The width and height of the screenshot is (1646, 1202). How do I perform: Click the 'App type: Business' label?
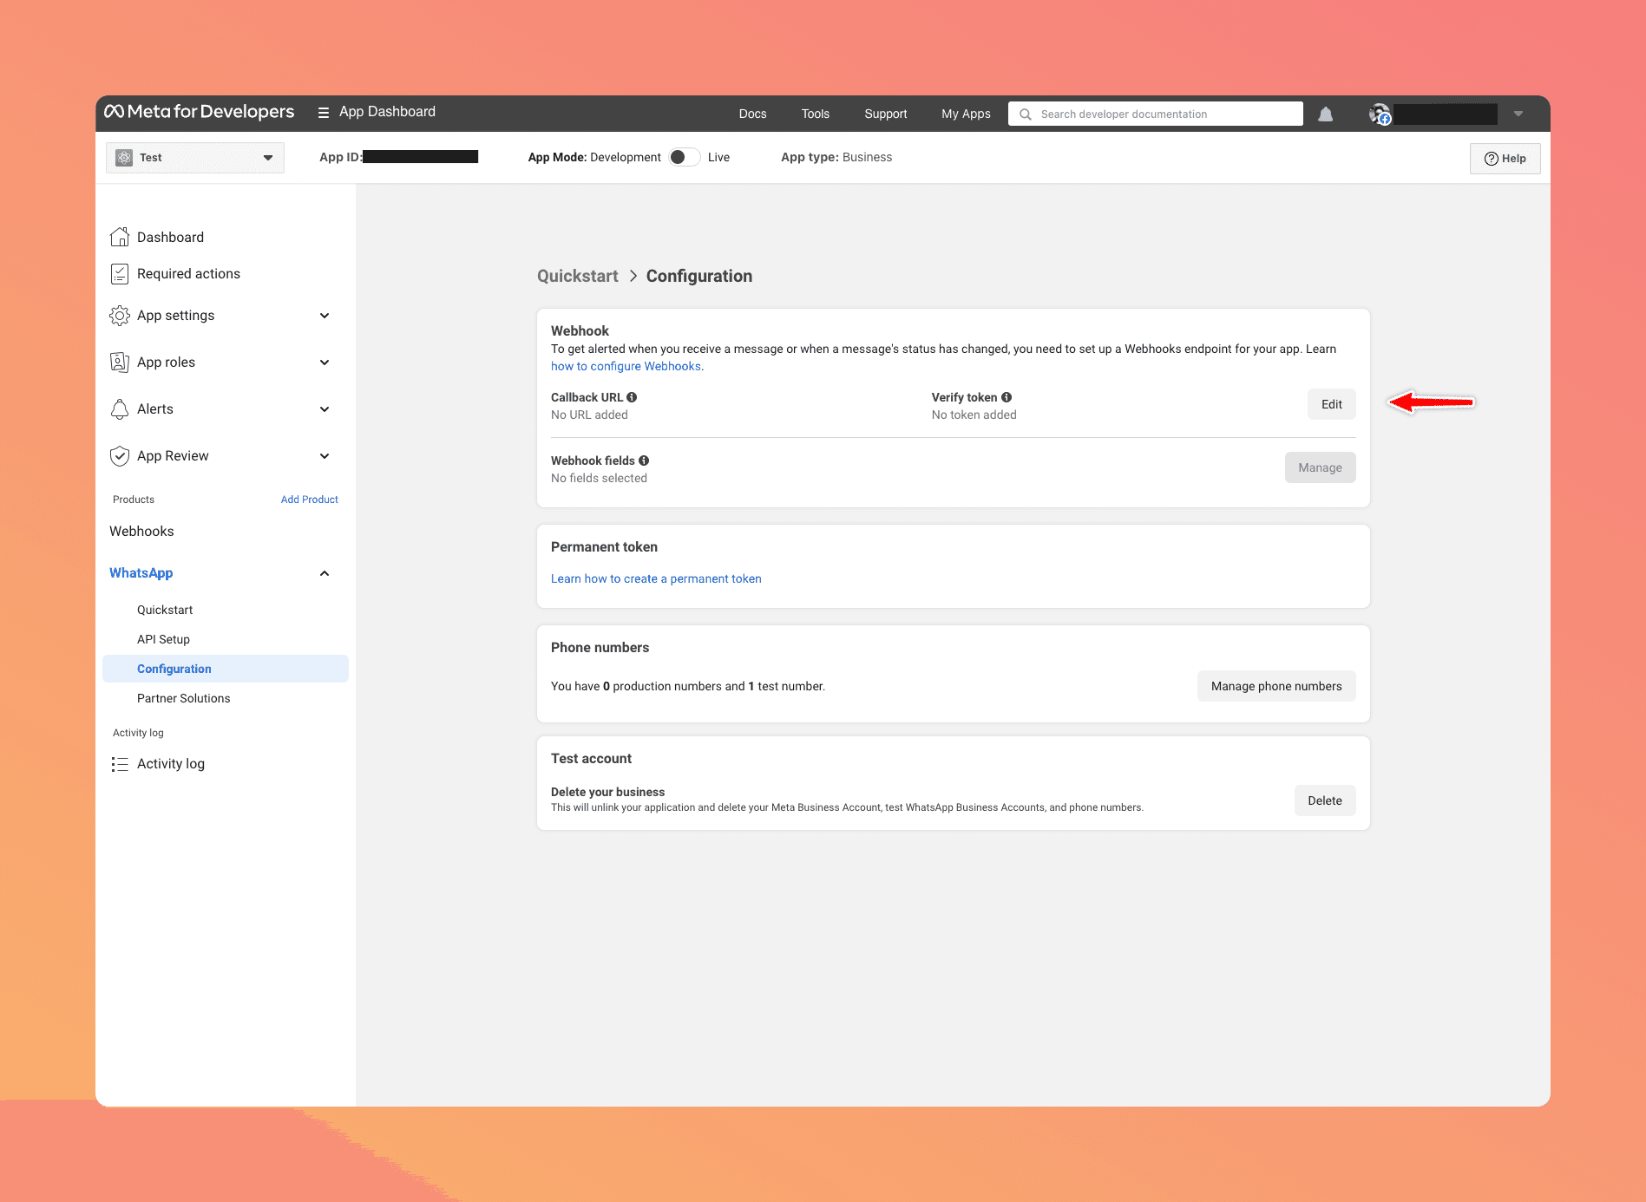tap(836, 157)
